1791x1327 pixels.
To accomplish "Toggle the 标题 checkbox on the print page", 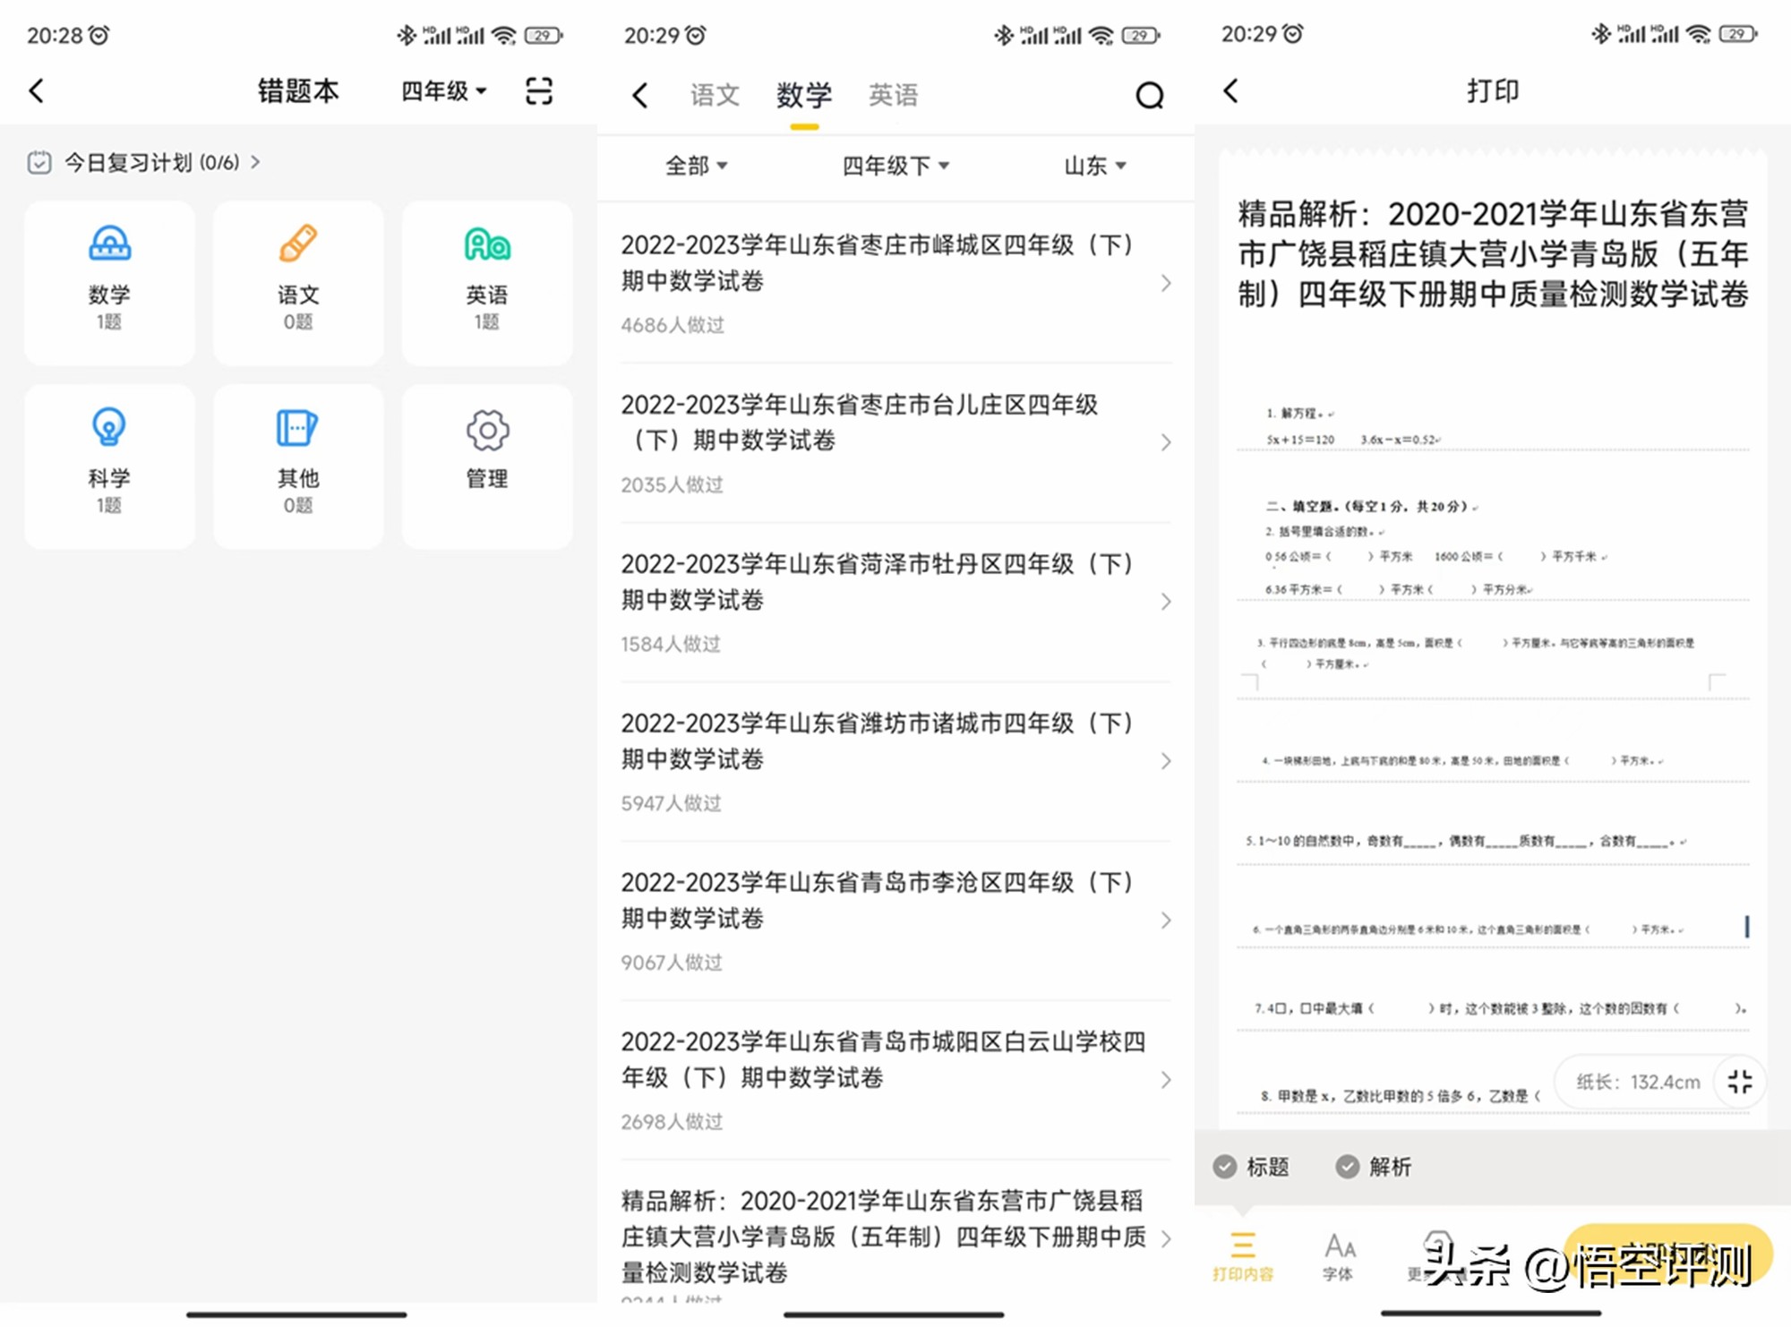I will click(1225, 1167).
